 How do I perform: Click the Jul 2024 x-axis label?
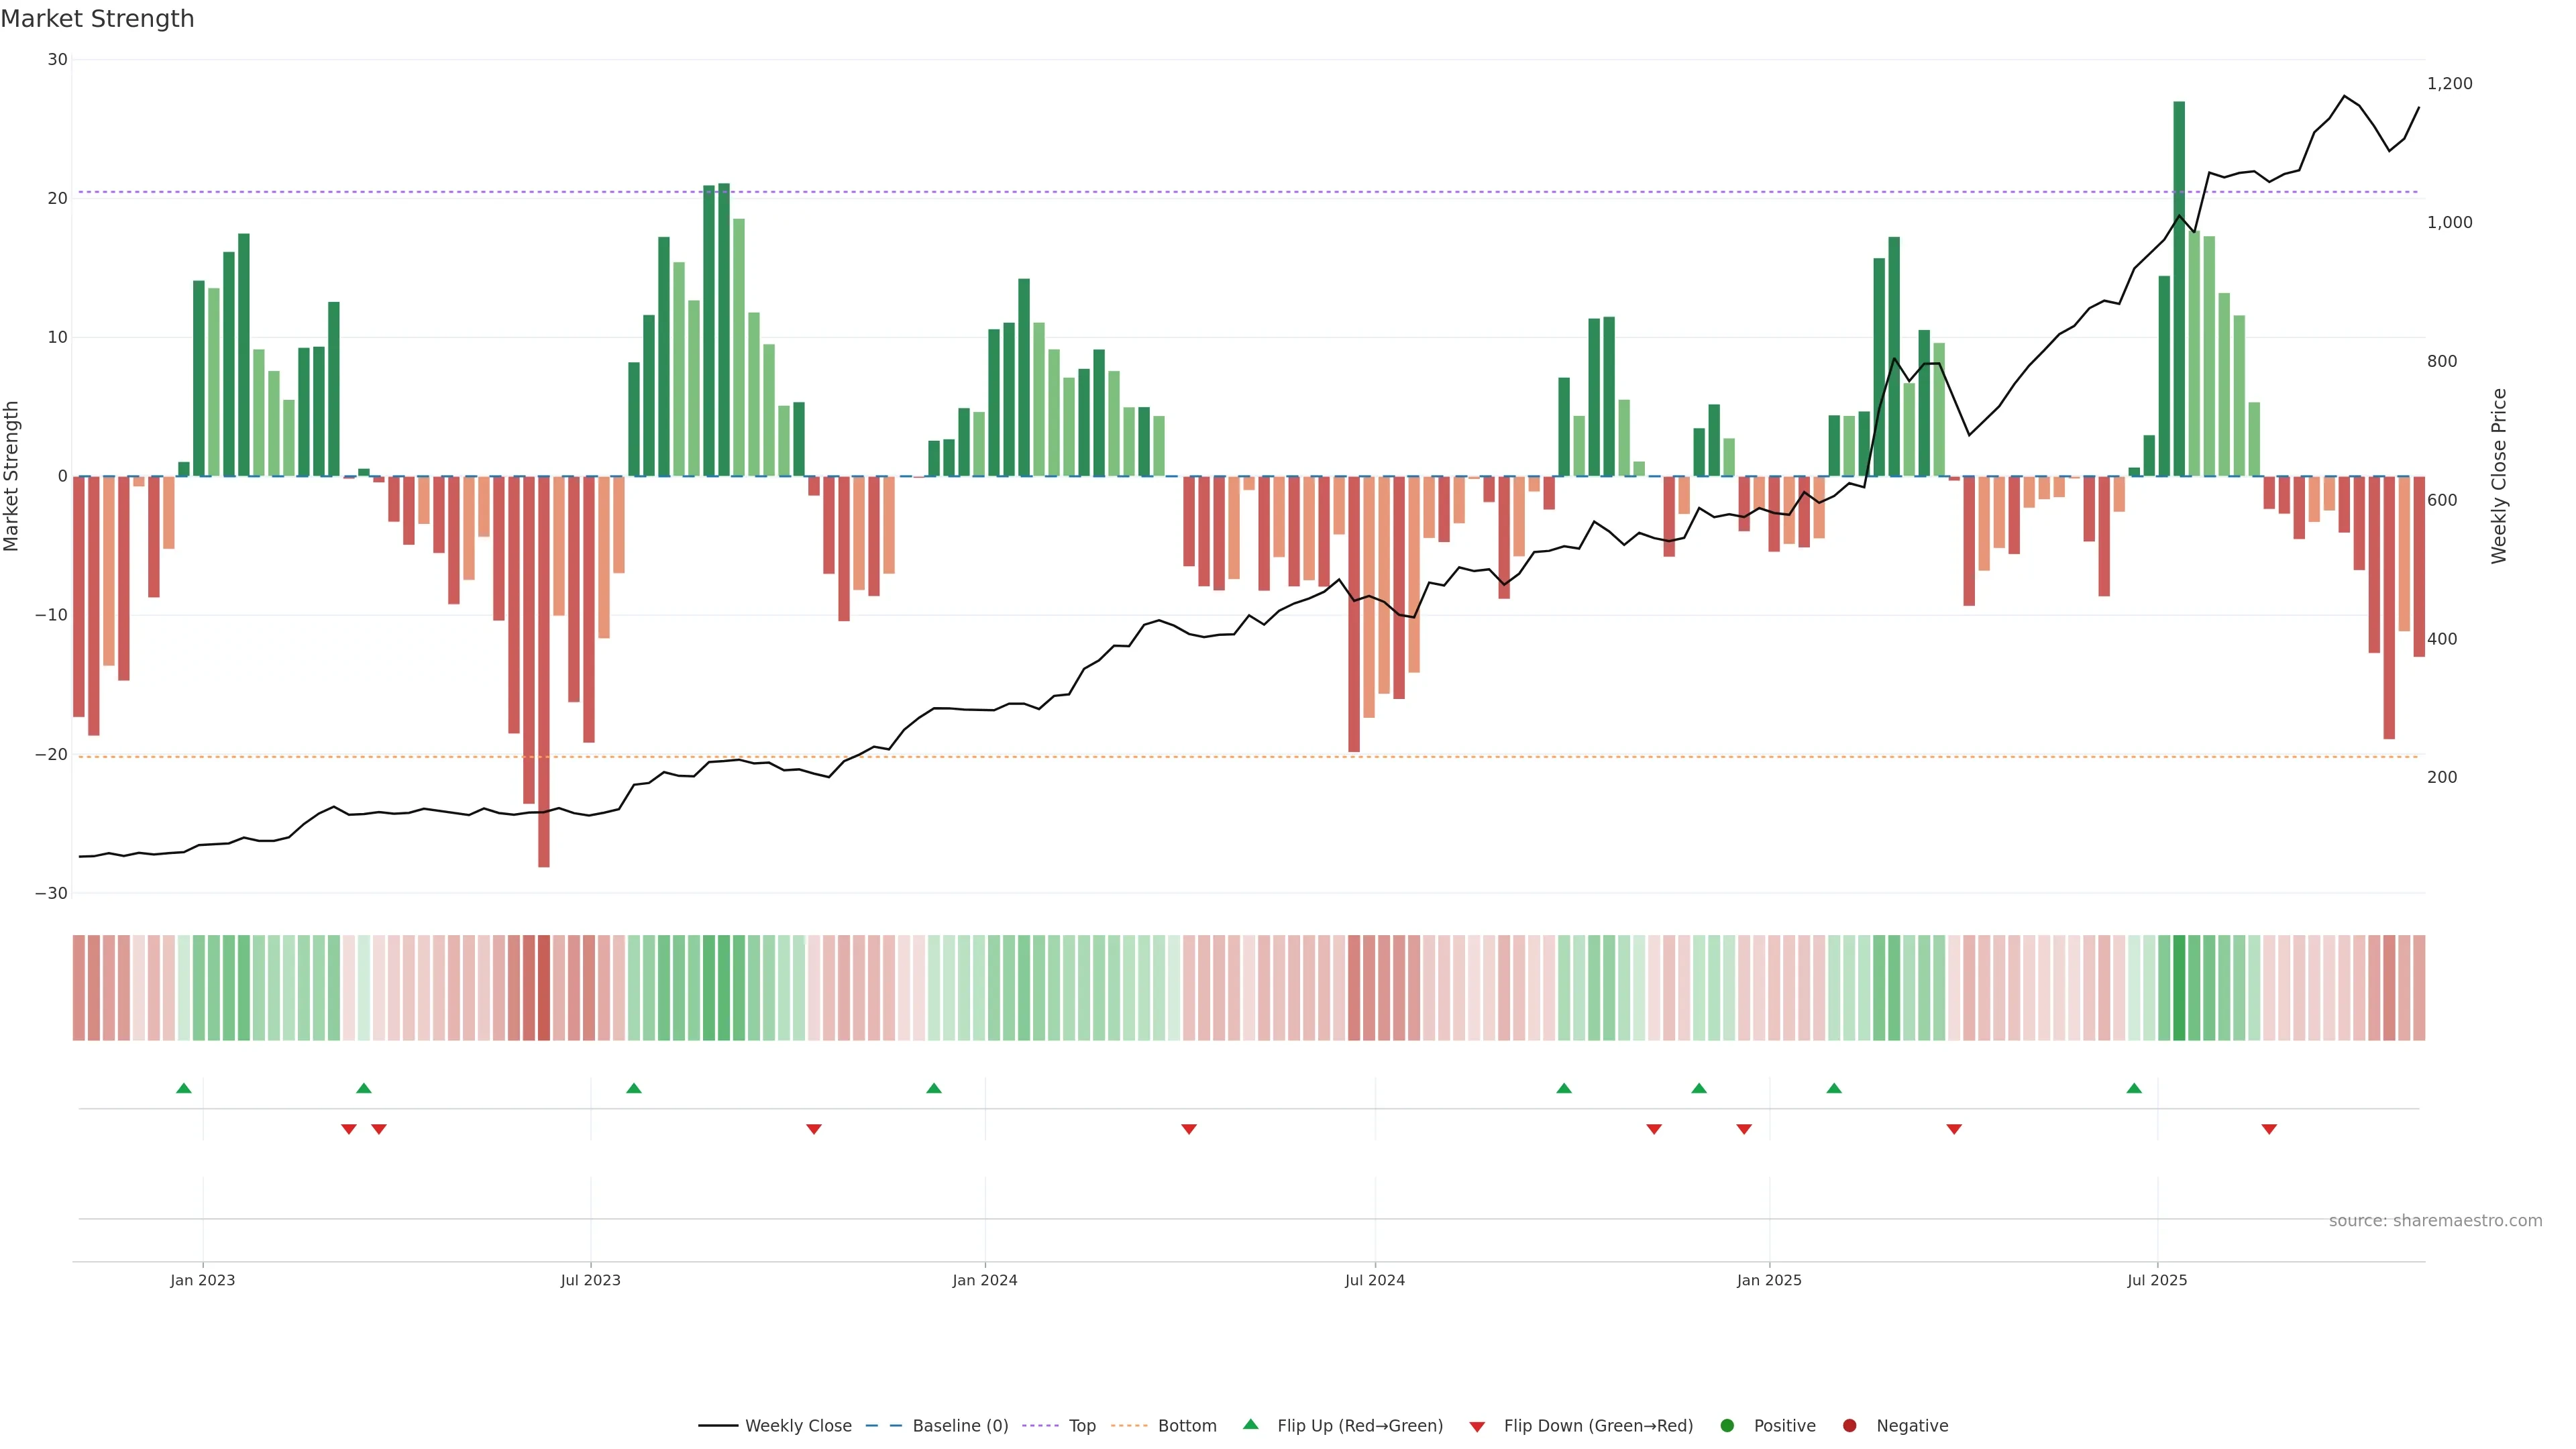tap(1374, 1280)
